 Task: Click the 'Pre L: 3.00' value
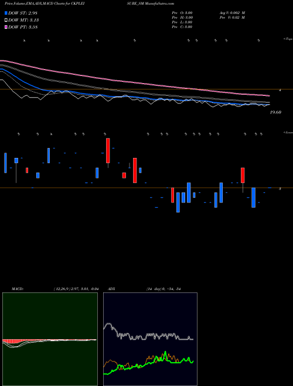coord(182,22)
